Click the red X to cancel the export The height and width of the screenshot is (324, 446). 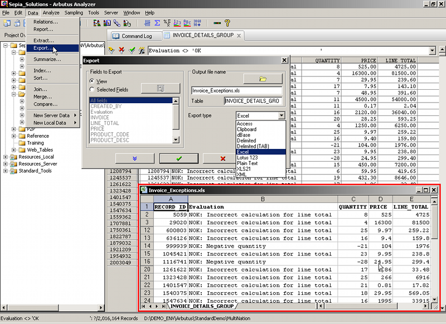pos(222,158)
